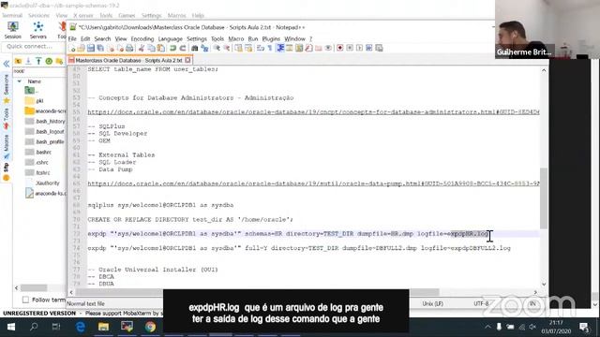Select the .bash_history file

coord(45,121)
